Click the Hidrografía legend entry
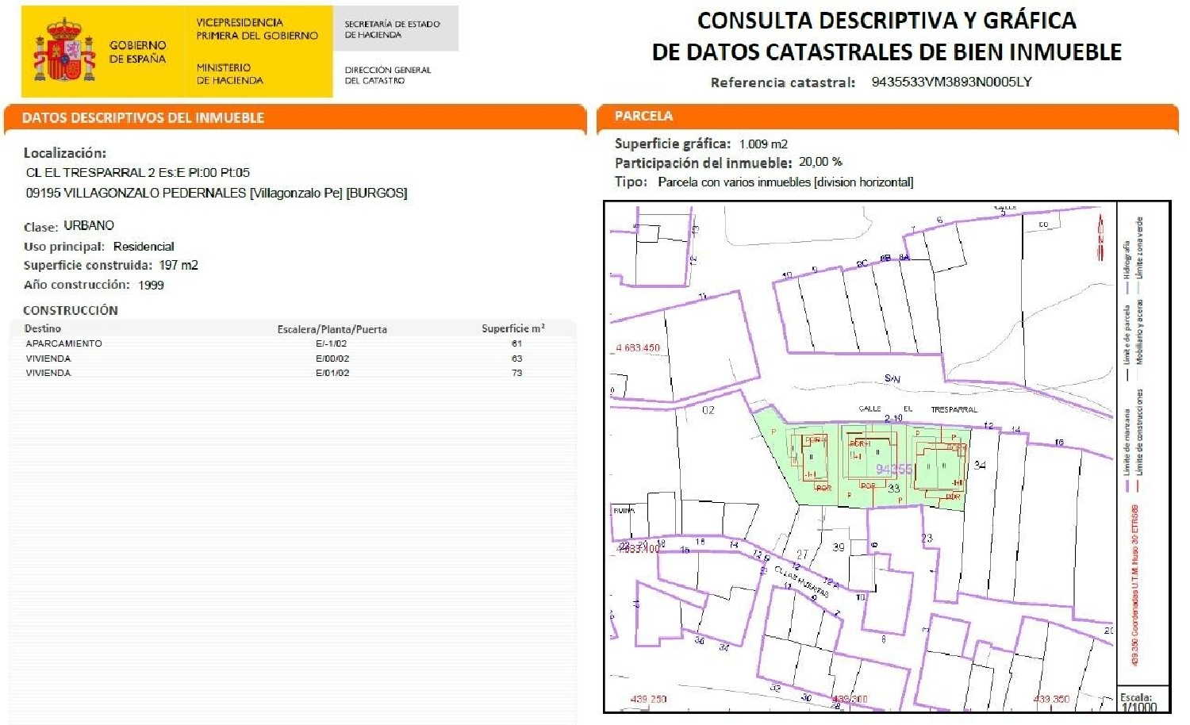The width and height of the screenshot is (1190, 725). pyautogui.click(x=1127, y=268)
